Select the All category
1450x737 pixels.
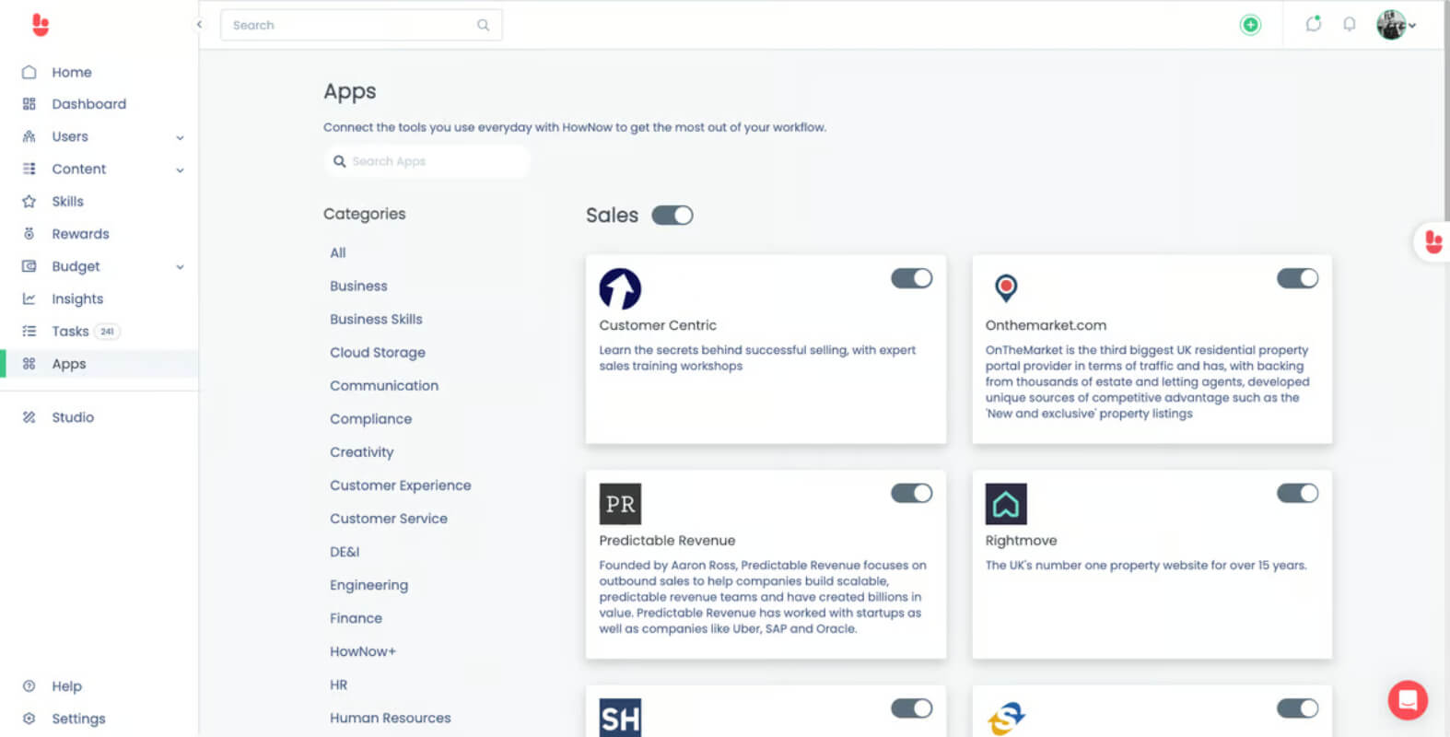338,252
